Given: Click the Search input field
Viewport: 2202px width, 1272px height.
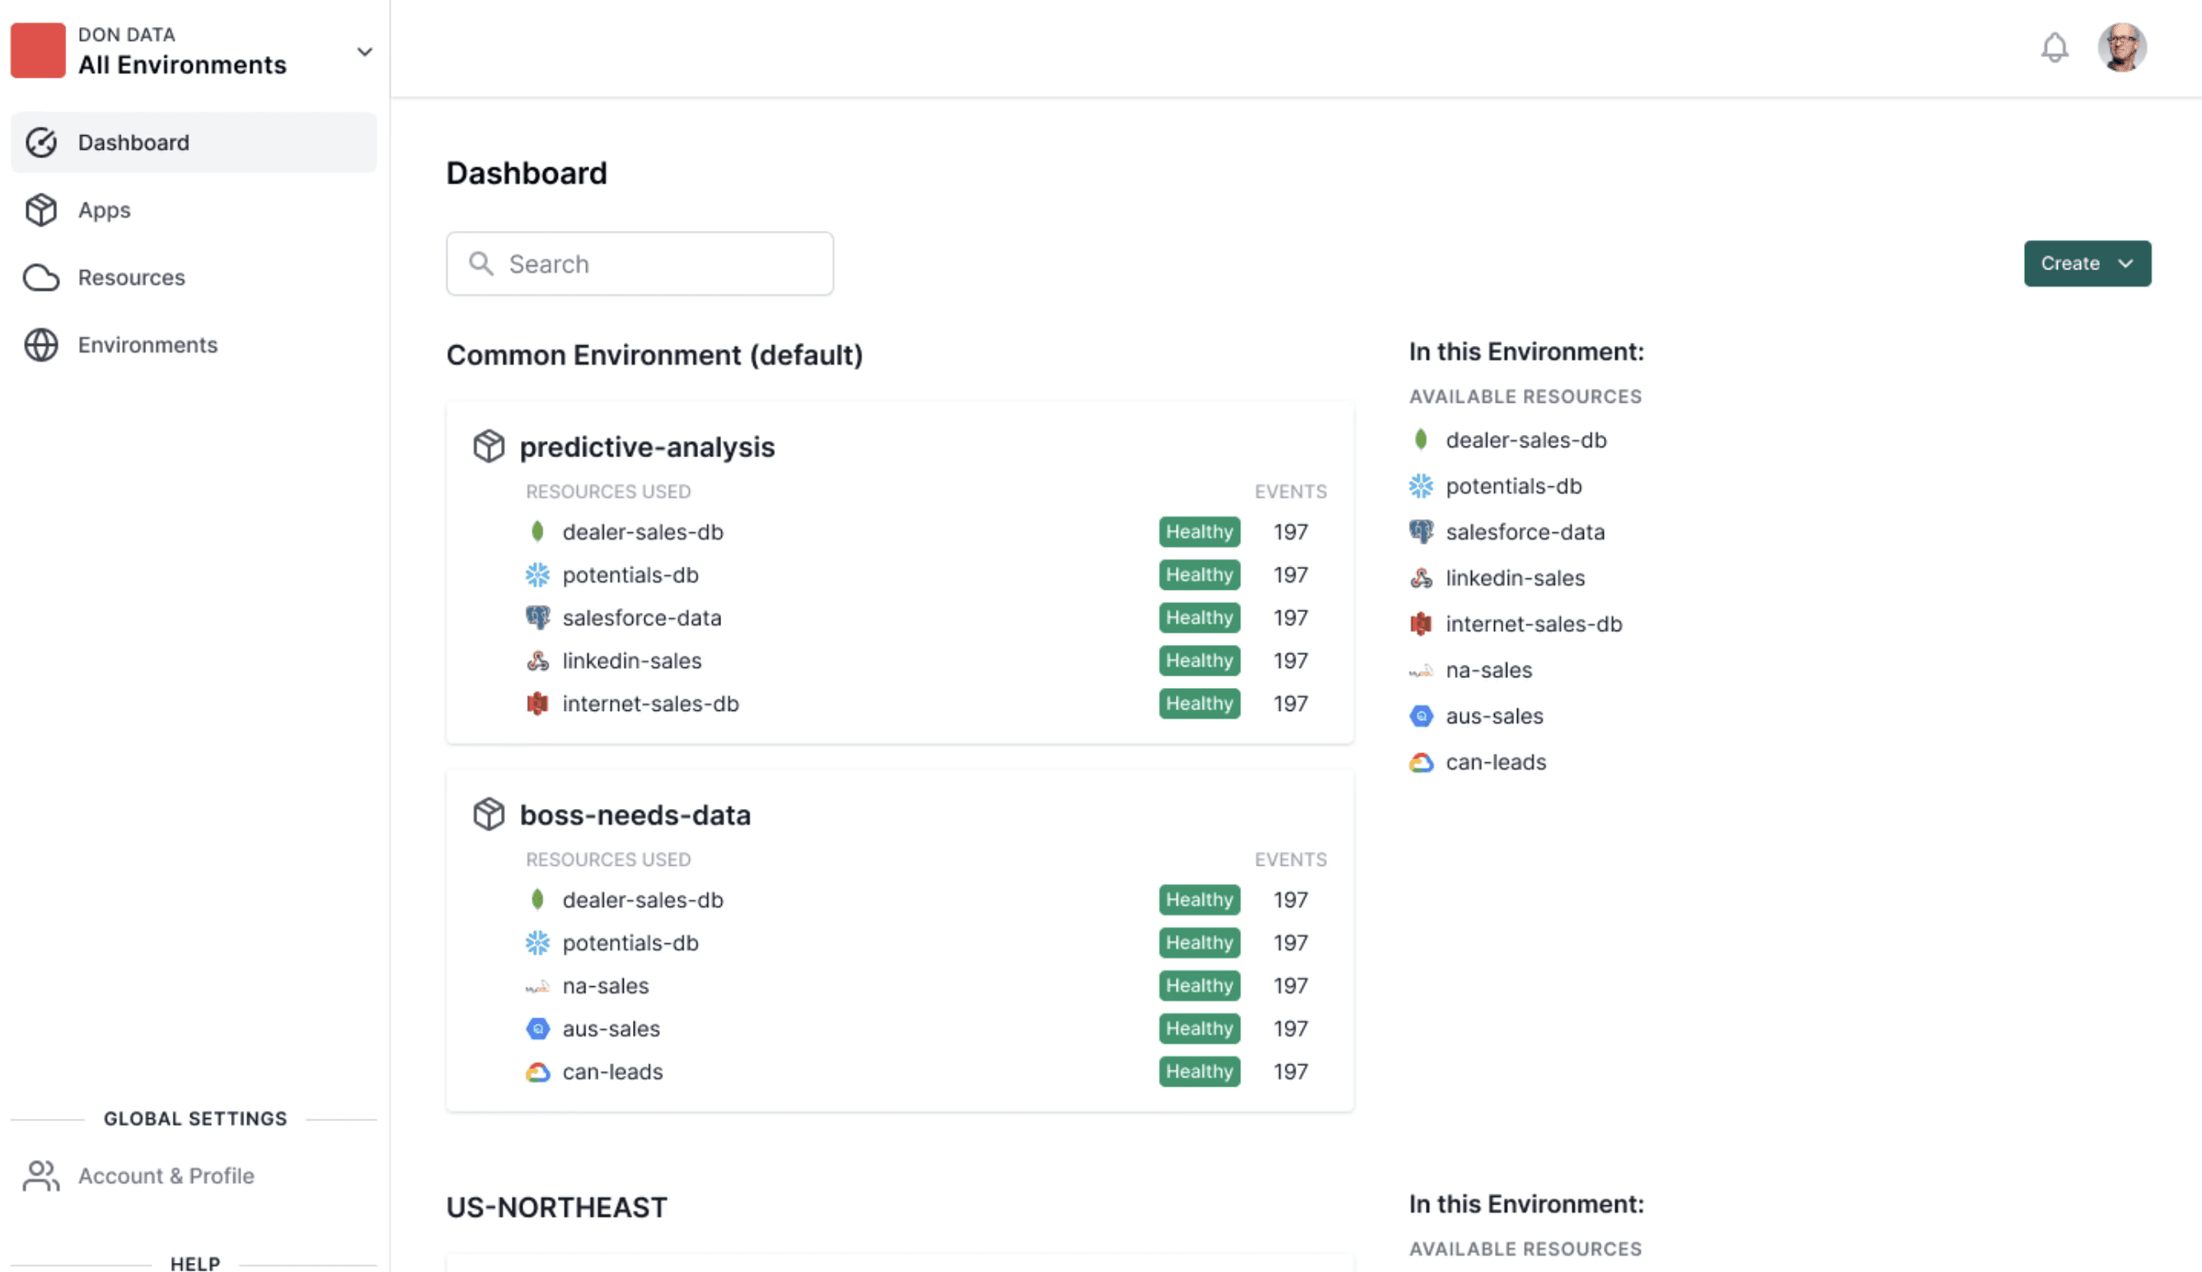Looking at the screenshot, I should point(640,263).
